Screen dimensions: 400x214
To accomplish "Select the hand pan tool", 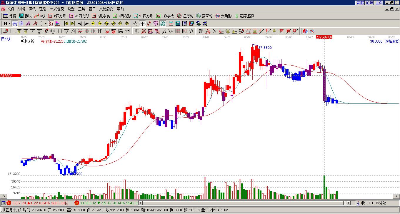I will tap(135, 24).
